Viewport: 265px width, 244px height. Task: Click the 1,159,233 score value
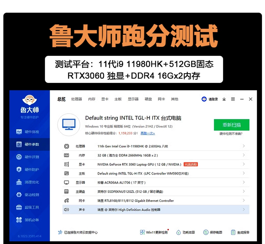pyautogui.click(x=126, y=133)
